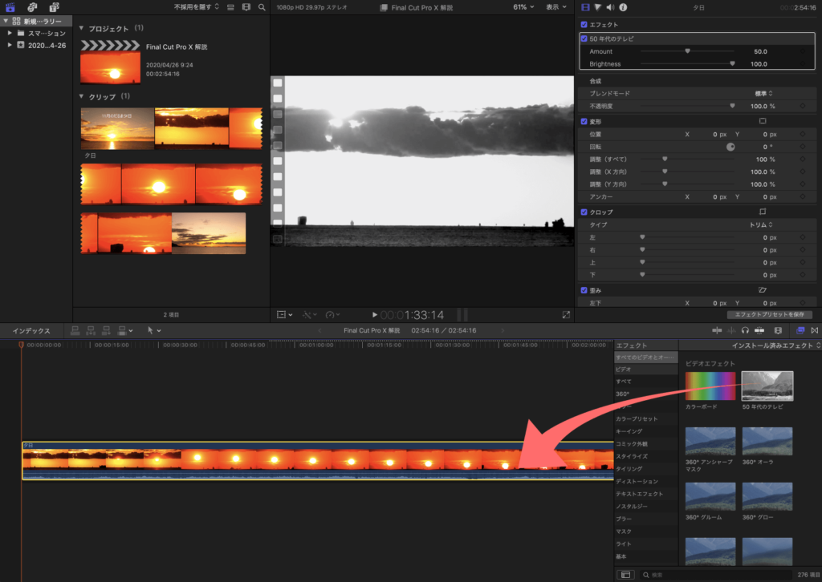Disable the 50 年代のテレビ effect checkbox
Screen dimensions: 822x582
coord(584,38)
